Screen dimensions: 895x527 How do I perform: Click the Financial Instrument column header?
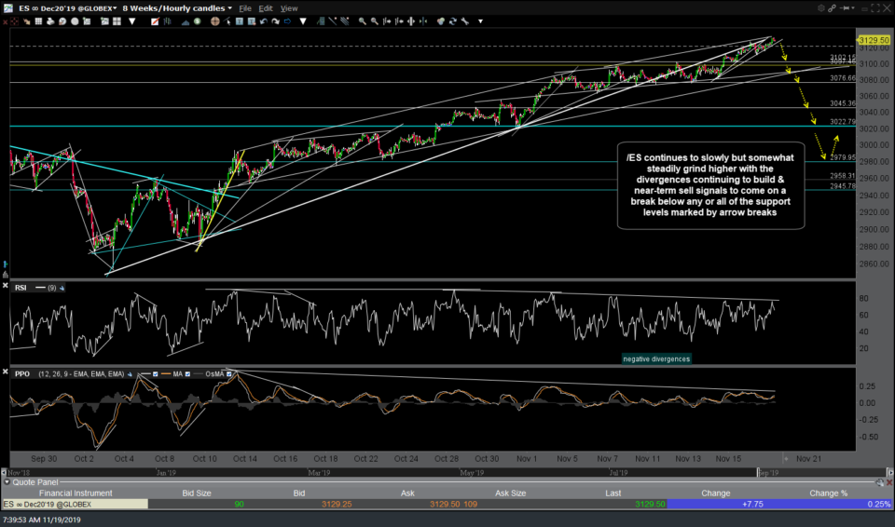76,493
